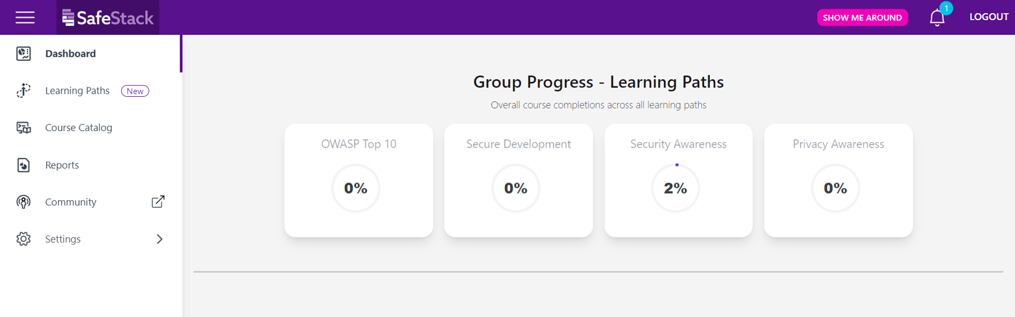The height and width of the screenshot is (317, 1015).
Task: Open Community external link icon
Action: [158, 202]
